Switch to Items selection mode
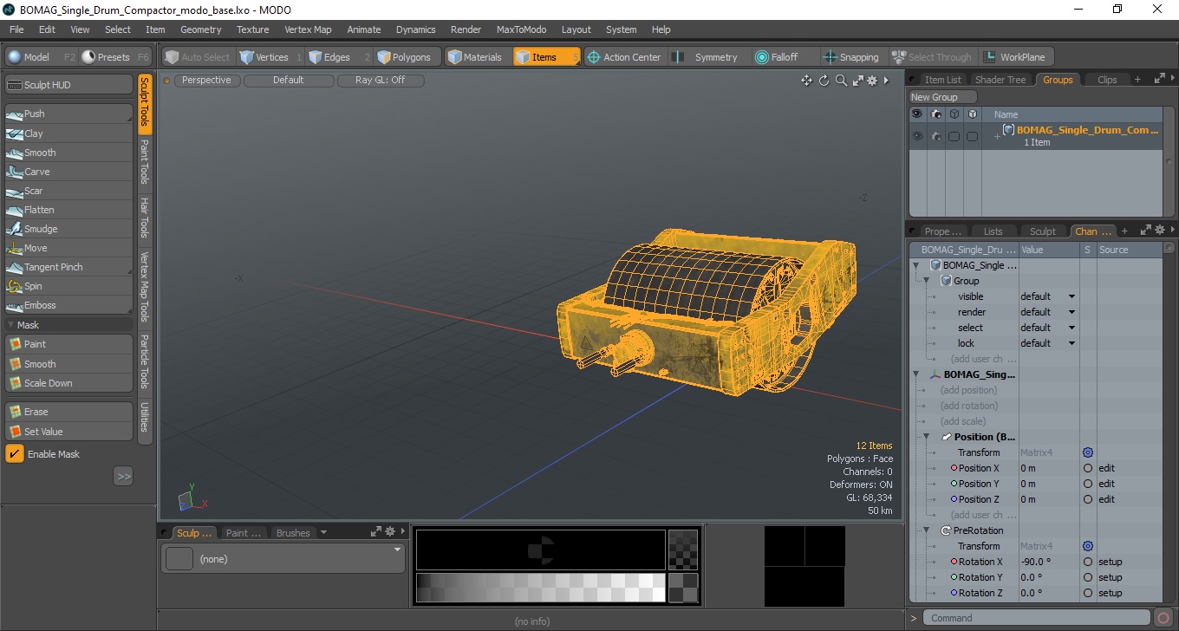 pyautogui.click(x=546, y=57)
